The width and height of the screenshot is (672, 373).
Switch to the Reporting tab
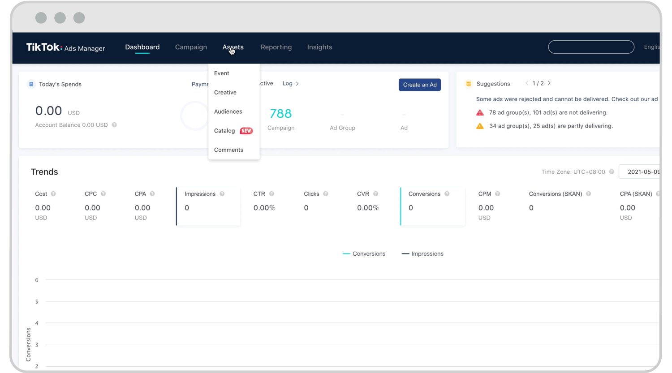276,47
